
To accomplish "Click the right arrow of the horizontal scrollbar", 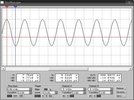I will pyautogui.click(x=130, y=69).
